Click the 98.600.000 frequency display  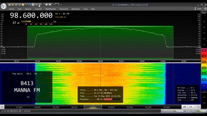click(31, 15)
